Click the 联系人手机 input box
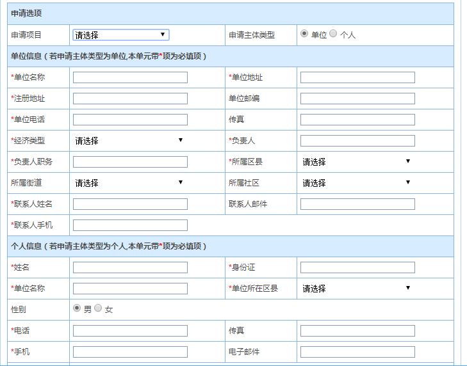 [130, 225]
